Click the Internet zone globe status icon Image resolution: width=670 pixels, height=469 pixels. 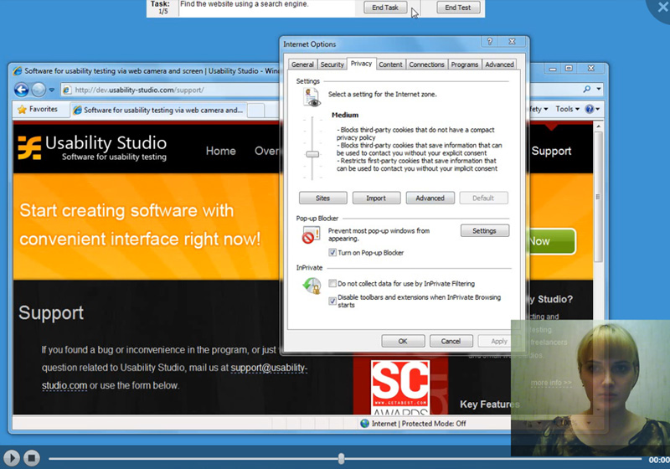tap(364, 423)
